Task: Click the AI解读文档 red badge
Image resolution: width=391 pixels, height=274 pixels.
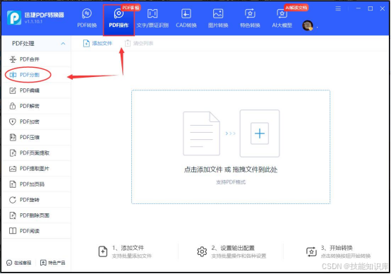Action: [296, 8]
